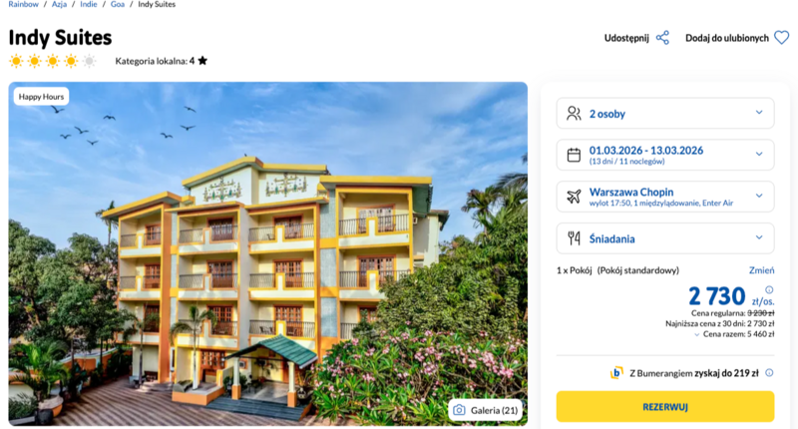Click the info icon next to the Bumerang offer
798x429 pixels.
coord(767,373)
